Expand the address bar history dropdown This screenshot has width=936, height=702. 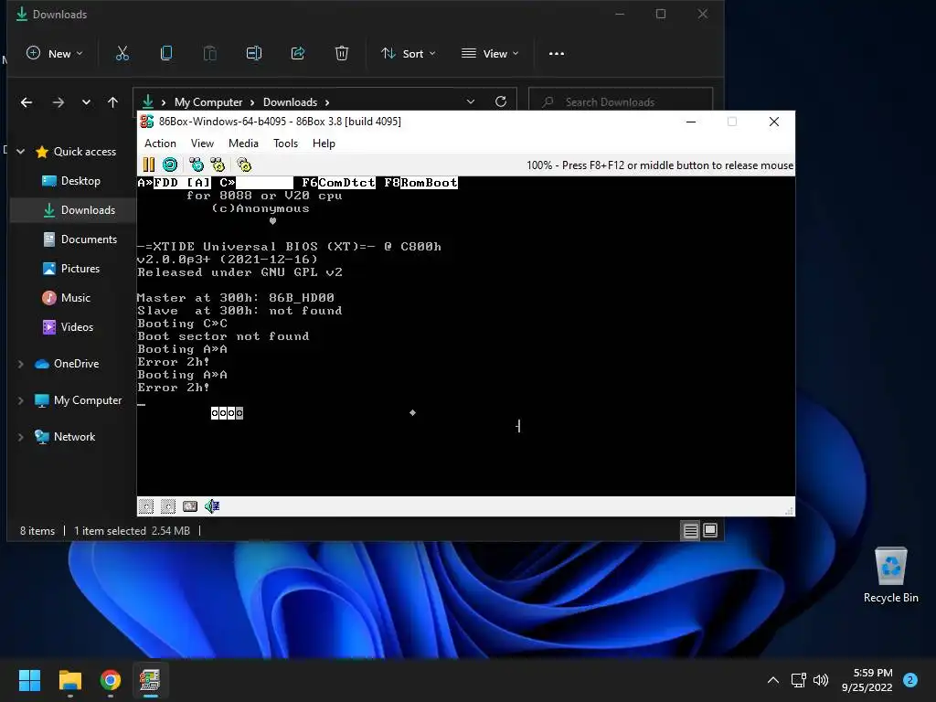[471, 102]
